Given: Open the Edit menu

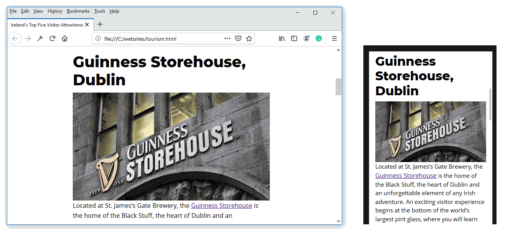Looking at the screenshot, I should (25, 11).
